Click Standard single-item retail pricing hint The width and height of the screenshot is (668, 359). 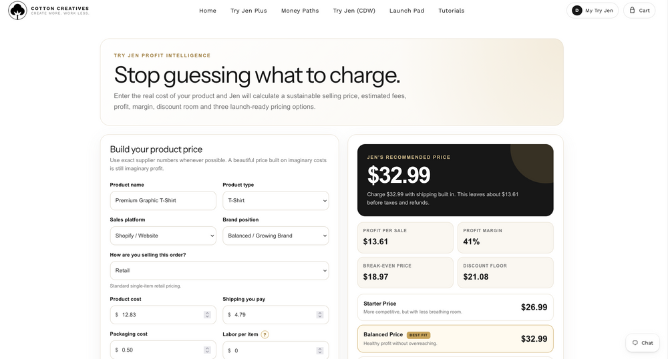(145, 286)
